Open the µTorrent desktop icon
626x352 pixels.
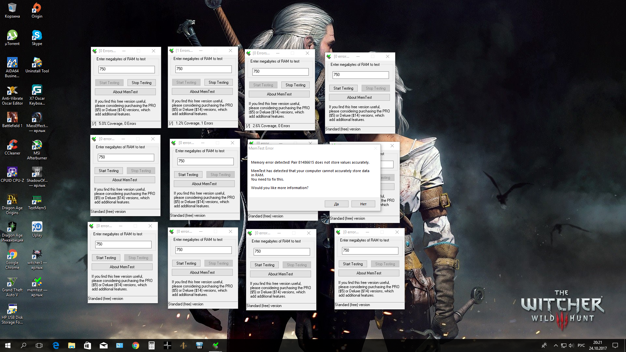(x=12, y=37)
